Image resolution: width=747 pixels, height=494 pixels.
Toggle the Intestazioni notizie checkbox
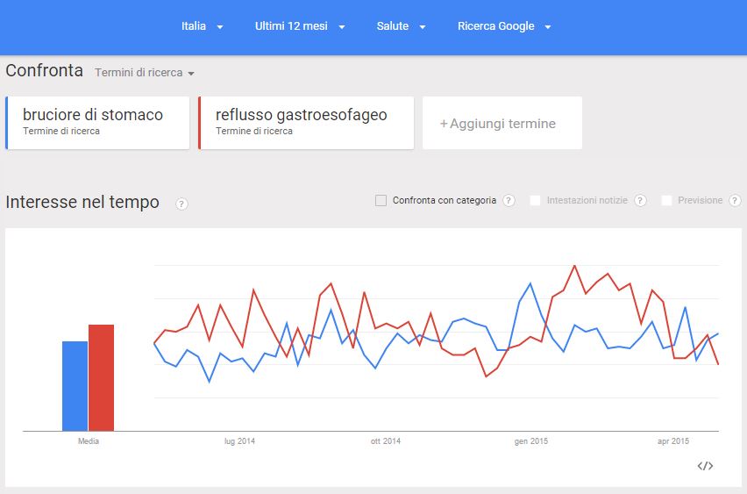point(535,200)
